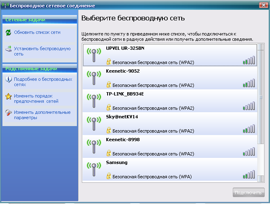
Task: Click the wireless setup icon beside Установить беспроводную сеть
Action: 8,49
